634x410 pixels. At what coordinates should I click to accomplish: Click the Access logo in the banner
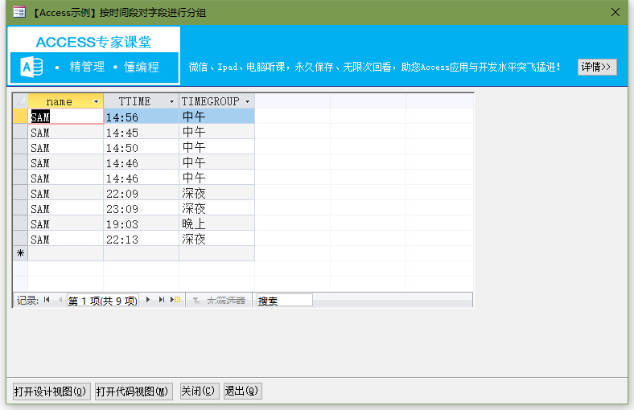[x=31, y=67]
